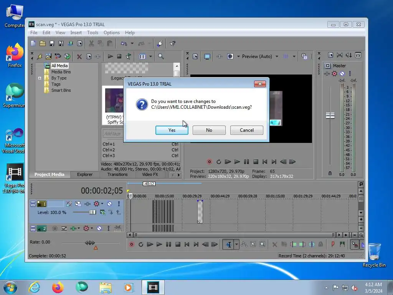Click the Import Media lightning icon
Viewport: 393px width, 295px height.
(x=40, y=56)
